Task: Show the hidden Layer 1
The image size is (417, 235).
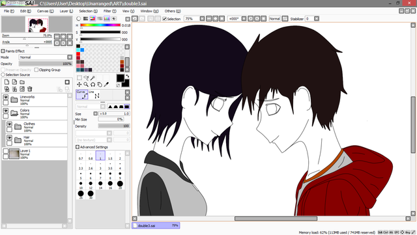Action: click(6, 151)
